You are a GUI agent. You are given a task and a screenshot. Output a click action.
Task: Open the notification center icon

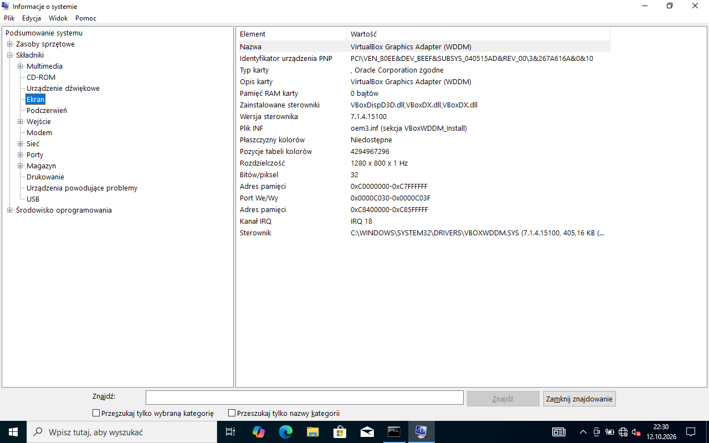coord(690,432)
